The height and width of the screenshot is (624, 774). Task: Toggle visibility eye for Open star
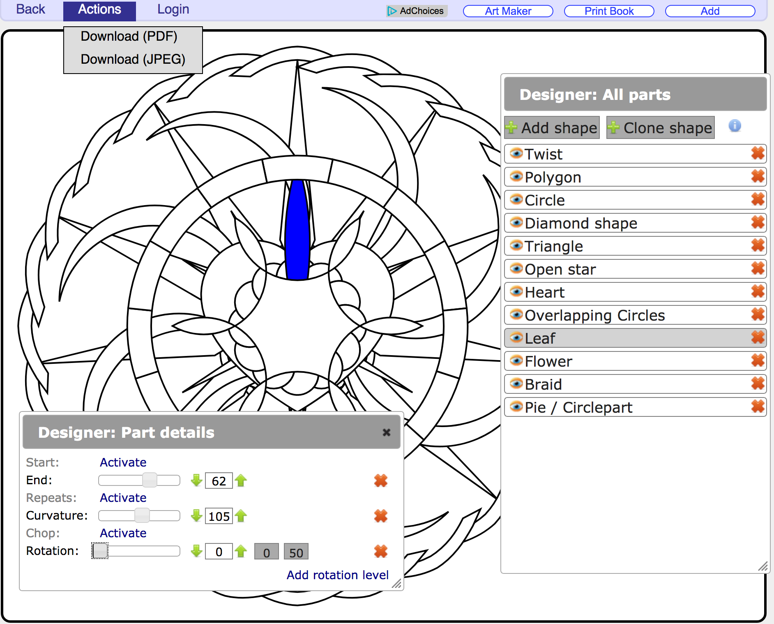click(x=516, y=268)
